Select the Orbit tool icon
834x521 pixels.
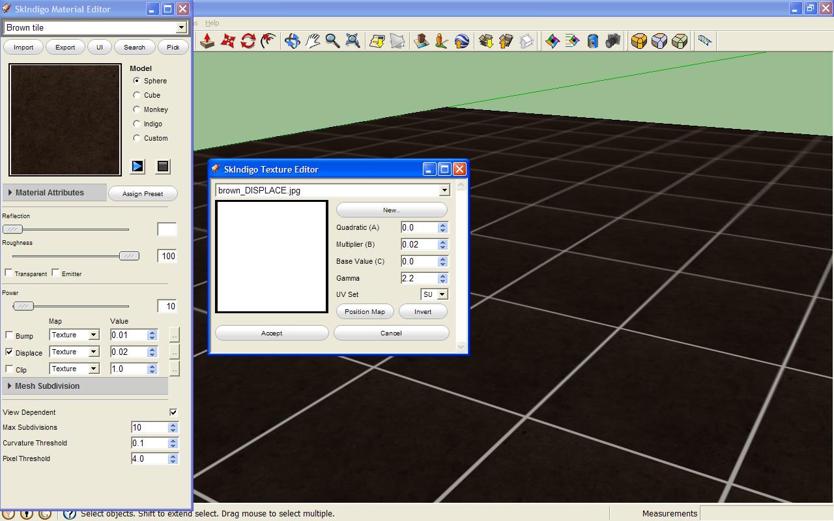pyautogui.click(x=292, y=41)
